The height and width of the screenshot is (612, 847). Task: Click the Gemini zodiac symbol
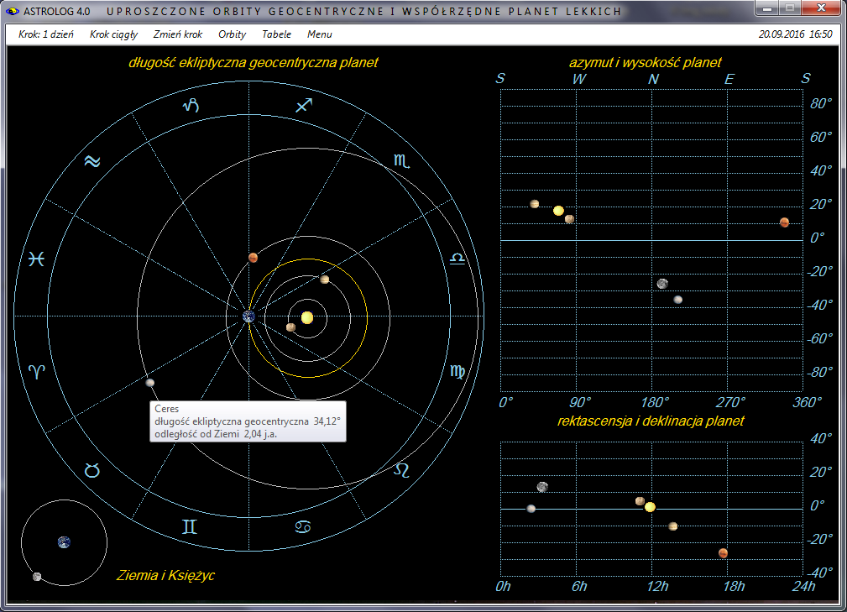point(190,526)
